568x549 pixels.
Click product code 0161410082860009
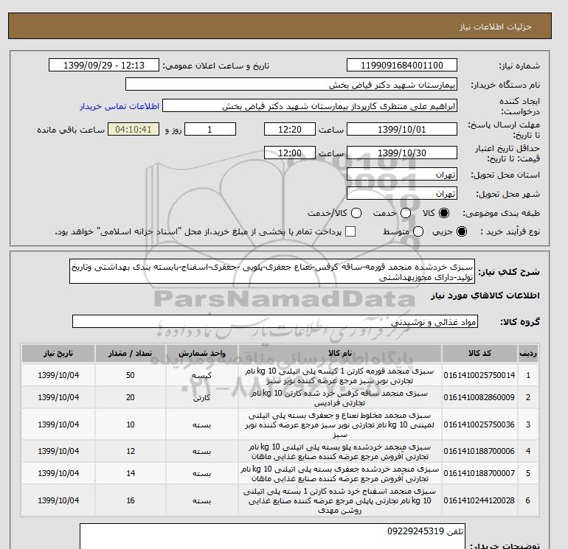[479, 397]
